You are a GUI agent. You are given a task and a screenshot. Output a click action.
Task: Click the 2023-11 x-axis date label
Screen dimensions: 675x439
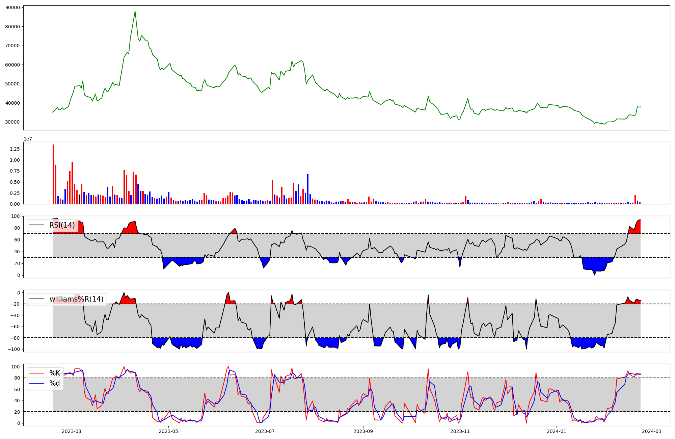pos(460,431)
